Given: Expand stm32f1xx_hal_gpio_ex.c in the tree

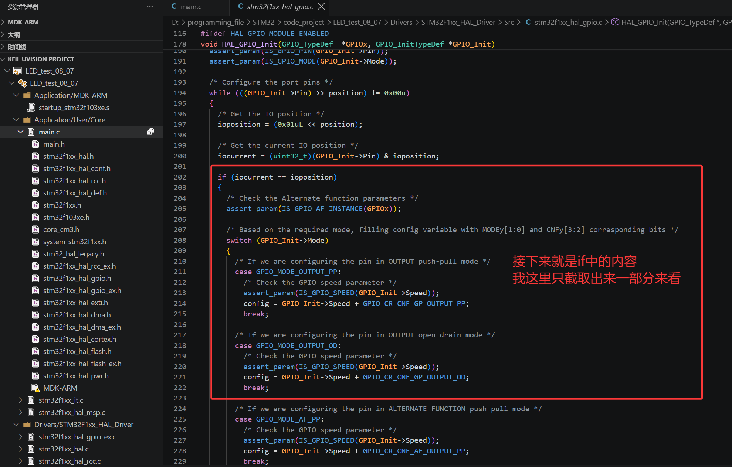Looking at the screenshot, I should pos(21,436).
